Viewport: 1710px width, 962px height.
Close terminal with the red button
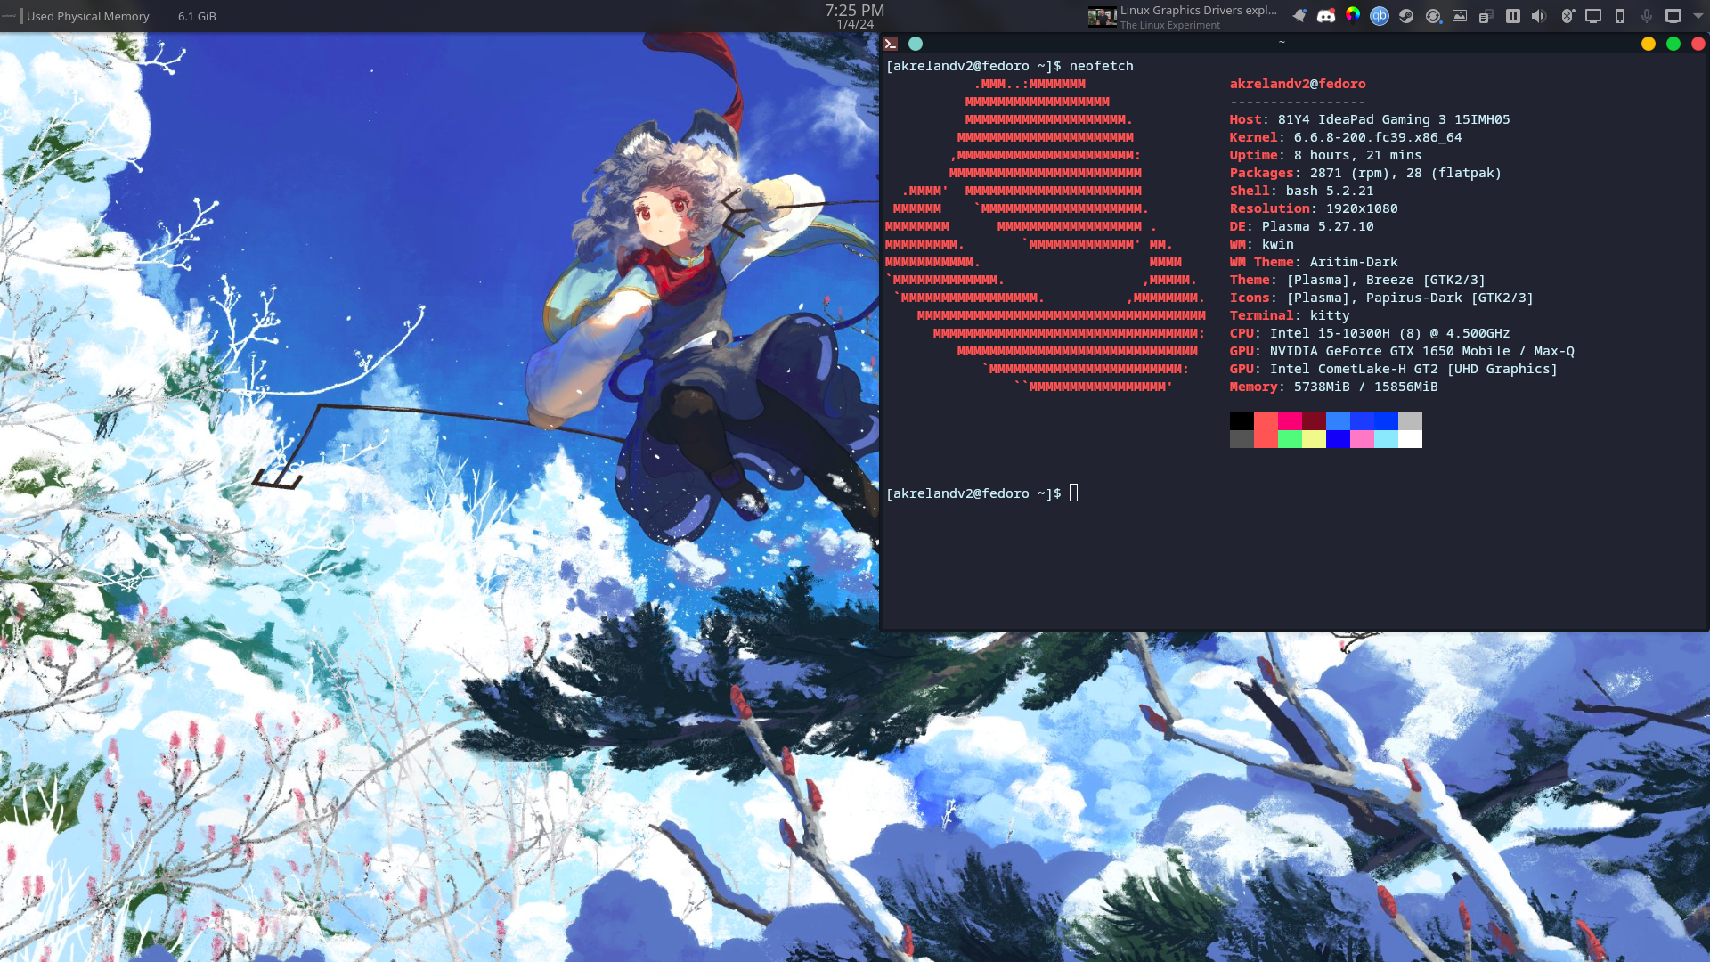(x=1698, y=44)
